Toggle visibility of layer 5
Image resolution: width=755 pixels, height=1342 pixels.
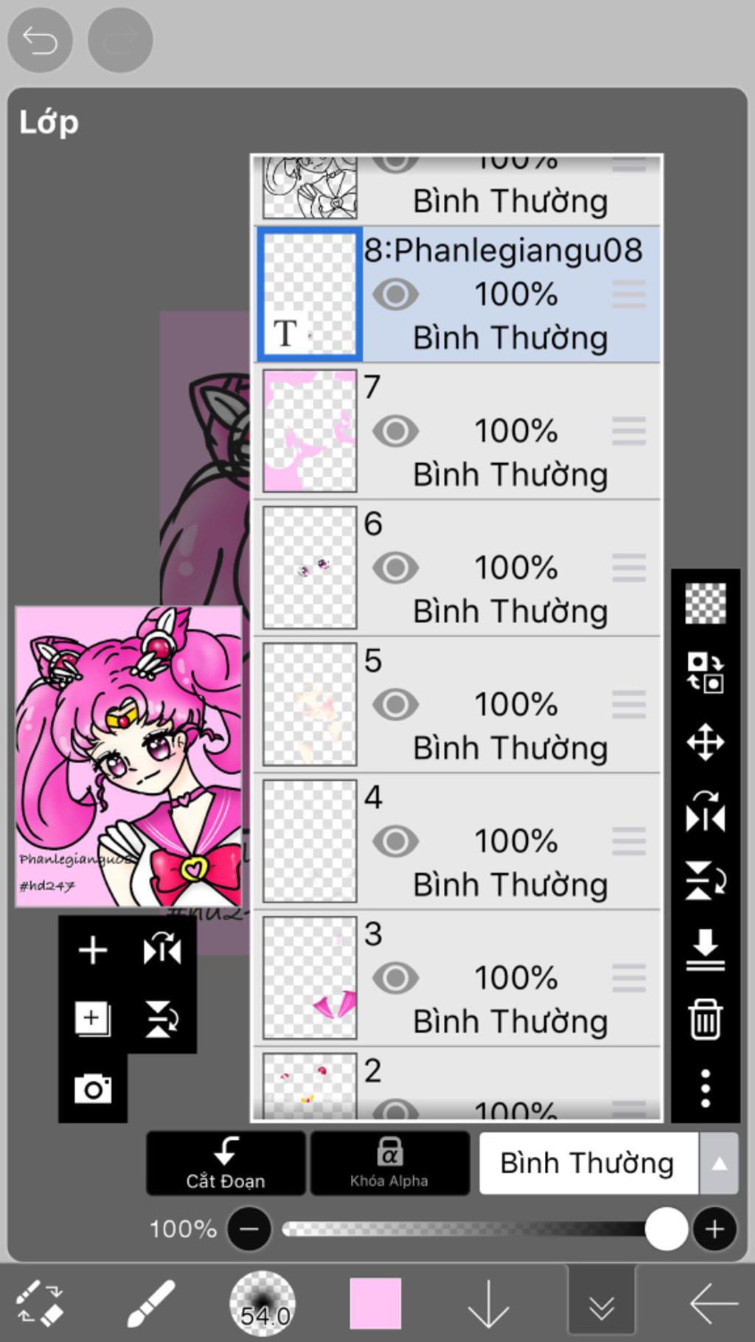tap(396, 705)
